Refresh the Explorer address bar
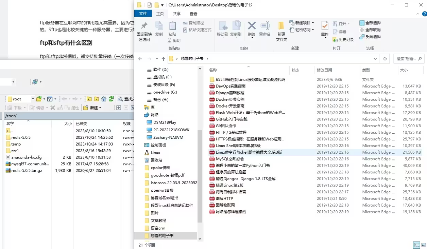Screen dimensions: 427x249 385,59
